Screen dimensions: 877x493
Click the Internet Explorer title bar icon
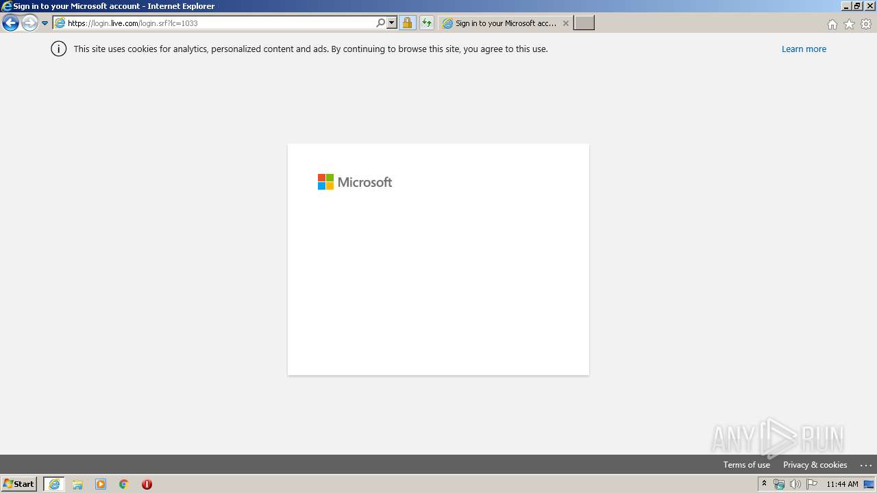(x=7, y=6)
